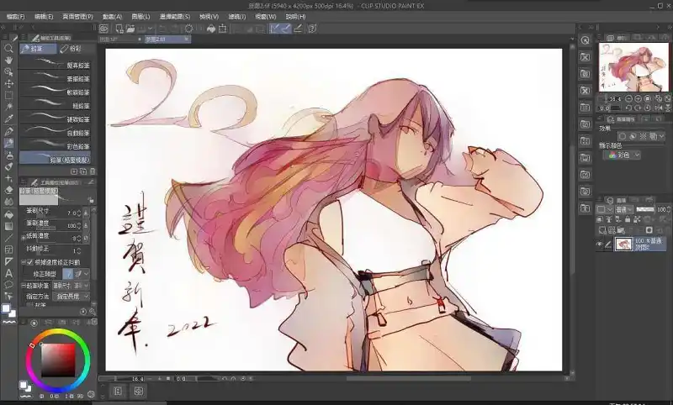
Task: Toggle Lock Layer padlock icon
Action: click(x=628, y=219)
